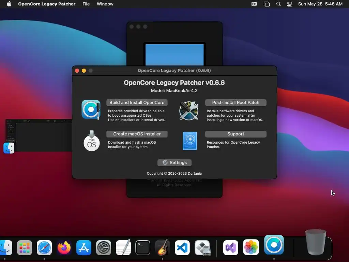Select the minimized Finder window thumbnail
Screen dimensions: 349x262
[39, 135]
